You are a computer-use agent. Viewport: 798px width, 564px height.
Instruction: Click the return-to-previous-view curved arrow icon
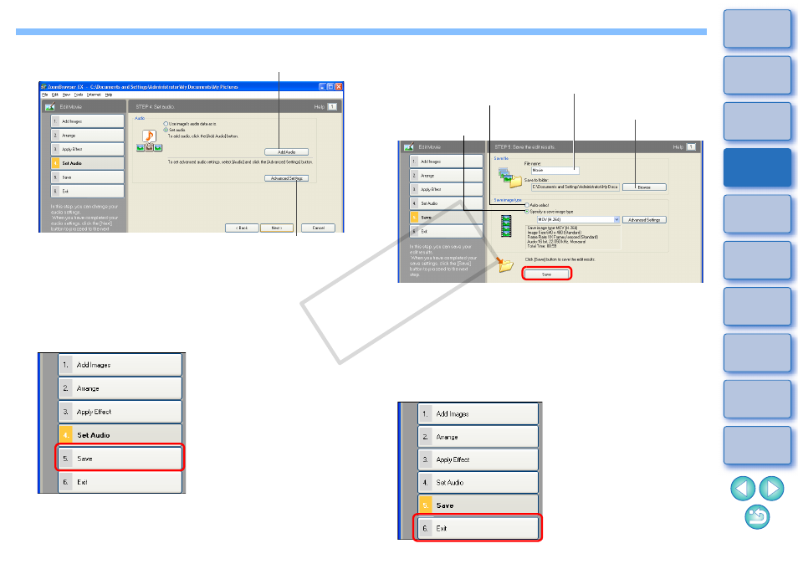(757, 516)
